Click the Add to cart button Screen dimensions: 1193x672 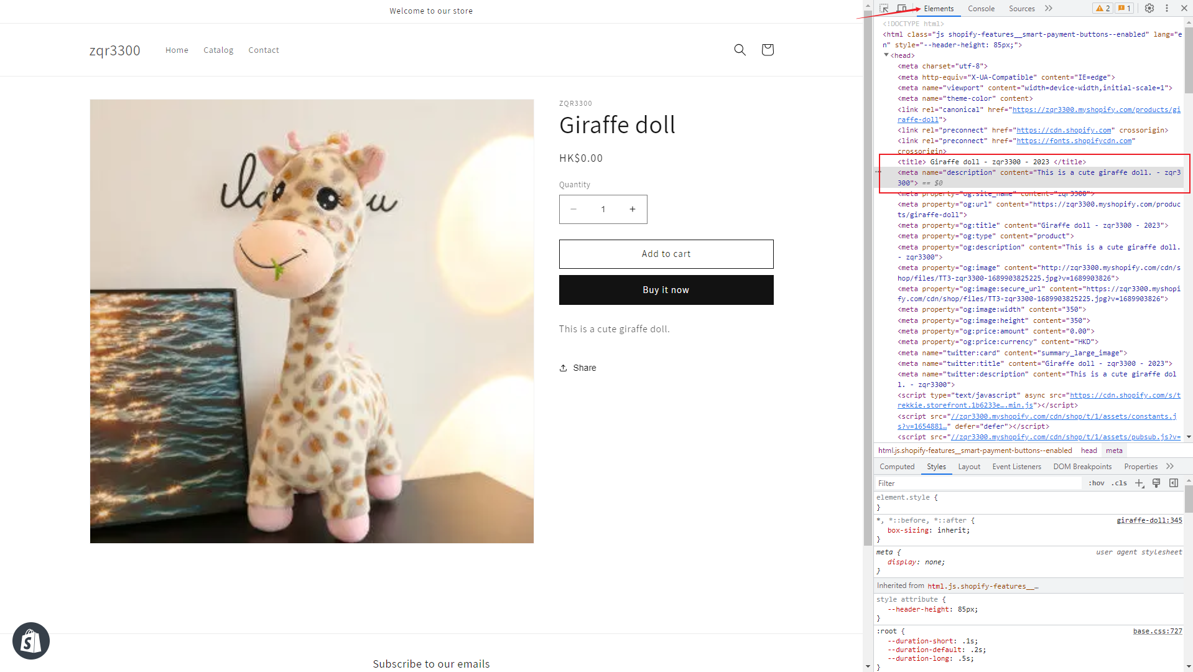point(666,254)
